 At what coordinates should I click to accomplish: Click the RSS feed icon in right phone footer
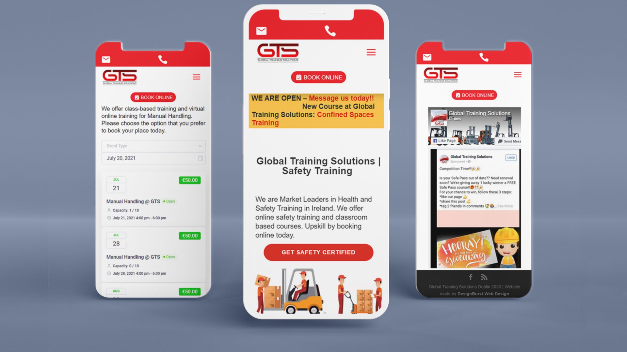484,277
